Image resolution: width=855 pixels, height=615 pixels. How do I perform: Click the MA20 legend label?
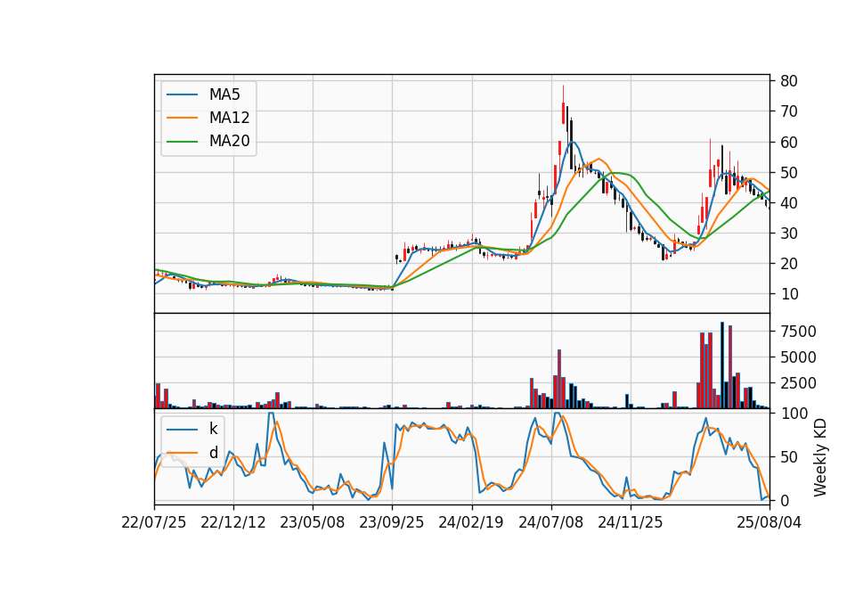coord(229,142)
